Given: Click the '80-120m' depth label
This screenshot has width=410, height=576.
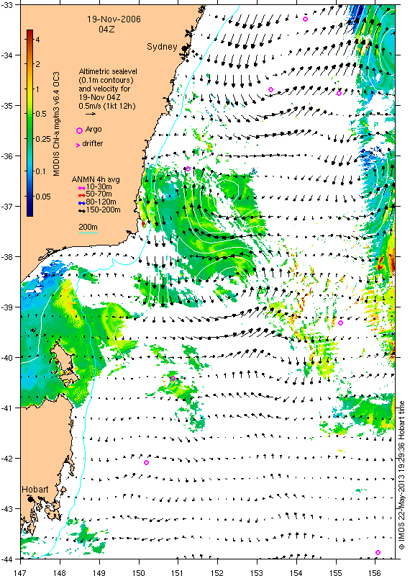Looking at the screenshot, I should tap(101, 202).
